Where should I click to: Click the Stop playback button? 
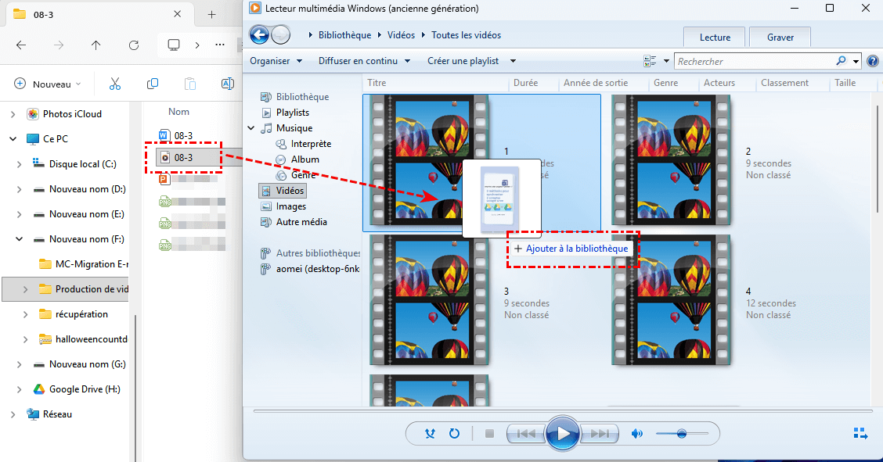click(x=489, y=433)
